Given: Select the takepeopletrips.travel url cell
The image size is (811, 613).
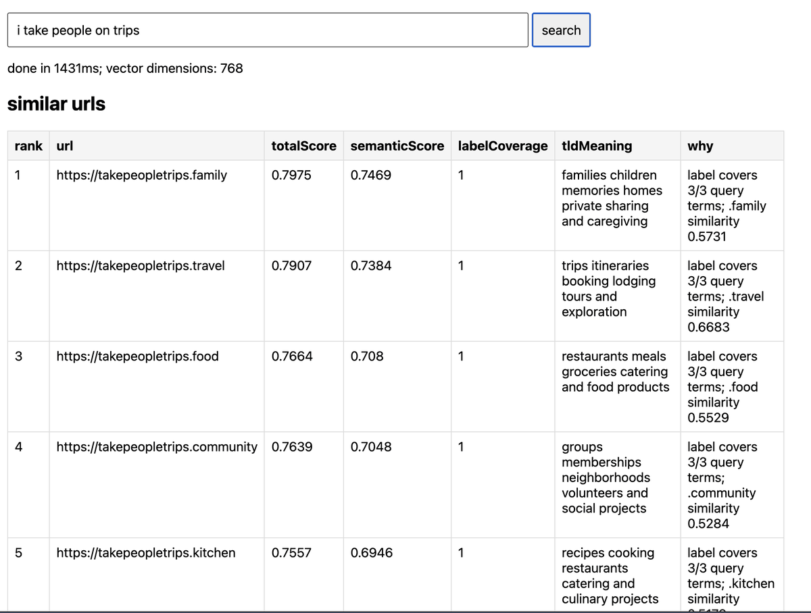Looking at the screenshot, I should click(x=157, y=296).
